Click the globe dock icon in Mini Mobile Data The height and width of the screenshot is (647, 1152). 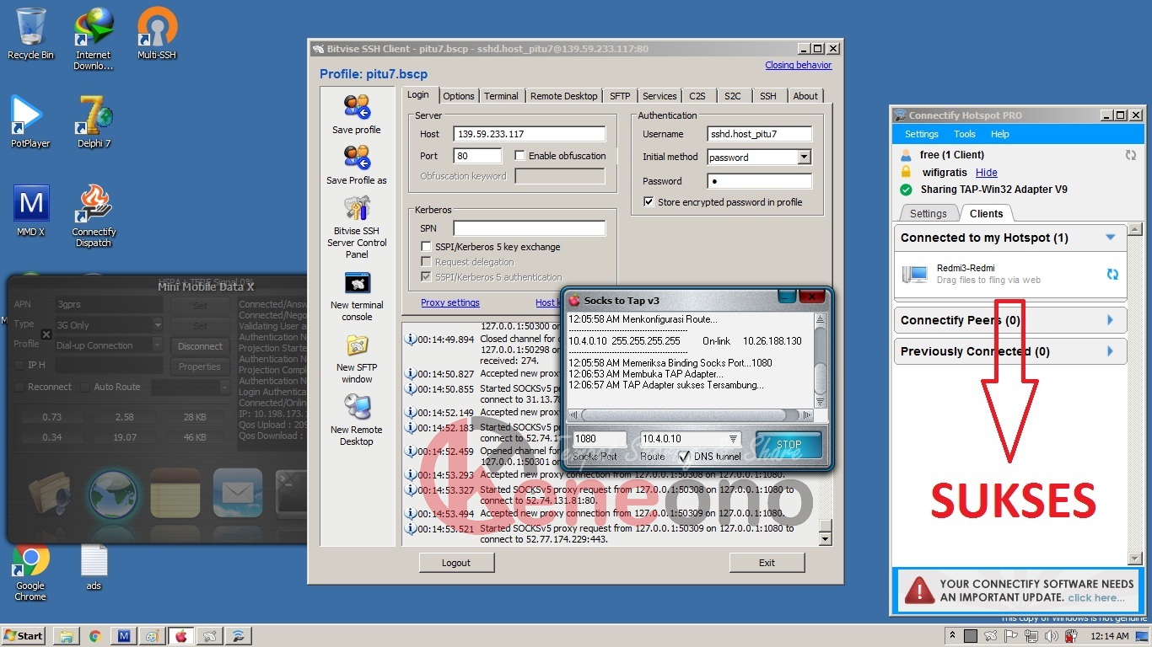coord(114,493)
